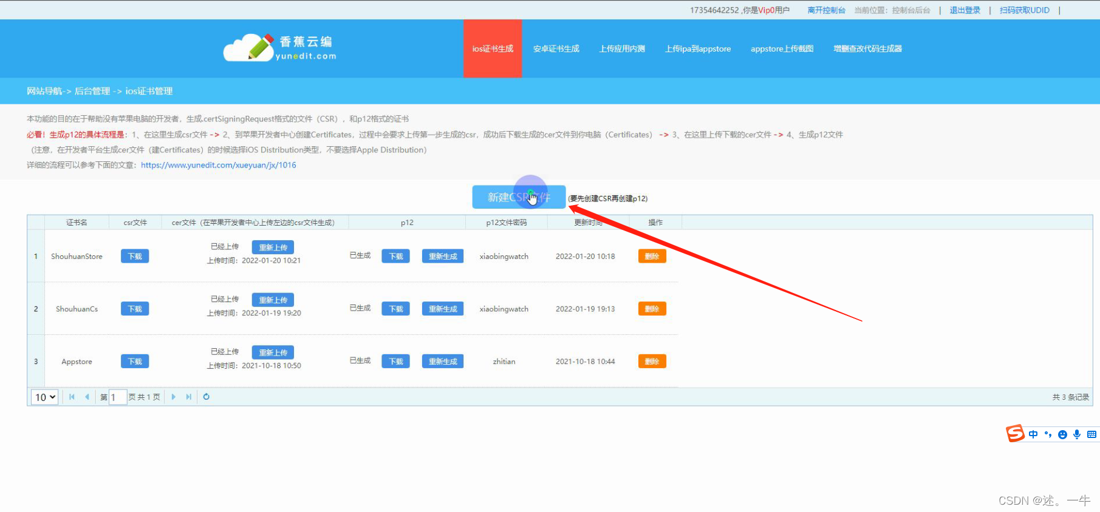Select the ShouhuanStore certificate name cell

click(x=77, y=257)
